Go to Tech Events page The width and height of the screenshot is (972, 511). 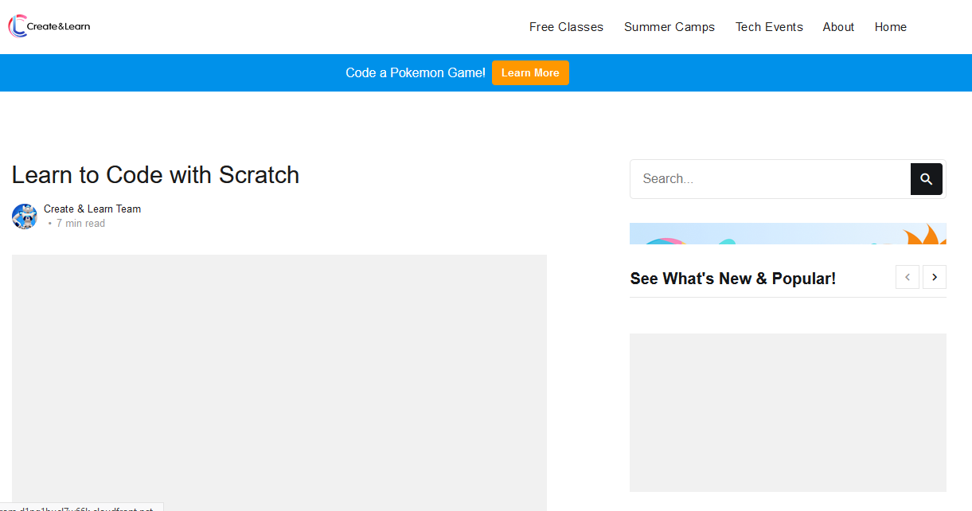coord(769,27)
